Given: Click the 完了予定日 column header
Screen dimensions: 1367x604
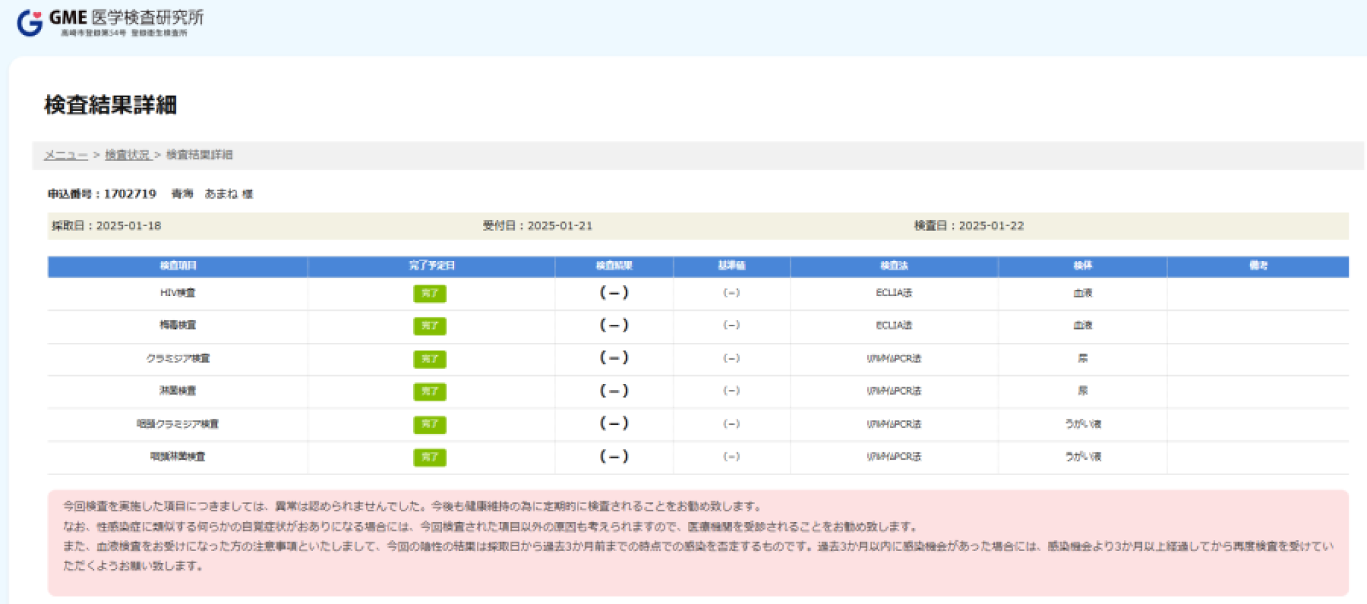Looking at the screenshot, I should click(x=431, y=266).
